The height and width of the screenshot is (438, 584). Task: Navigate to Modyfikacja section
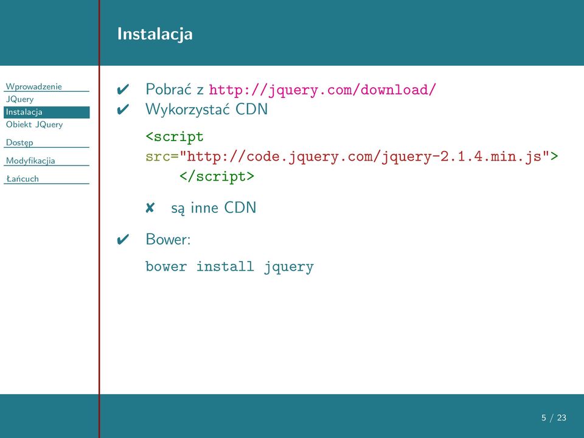30,161
